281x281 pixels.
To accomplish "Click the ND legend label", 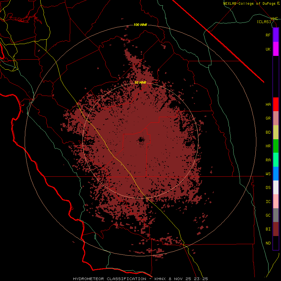I will 268,243.
